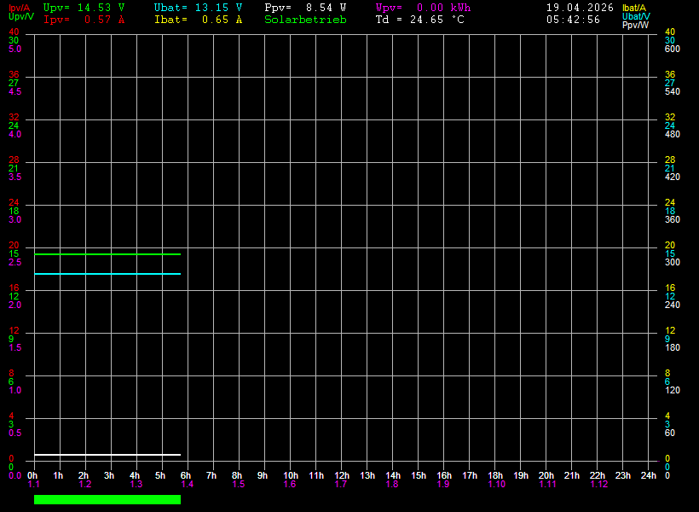Image resolution: width=699 pixels, height=512 pixels.
Task: Click the magenta 1.10 axis label
Action: [x=496, y=485]
